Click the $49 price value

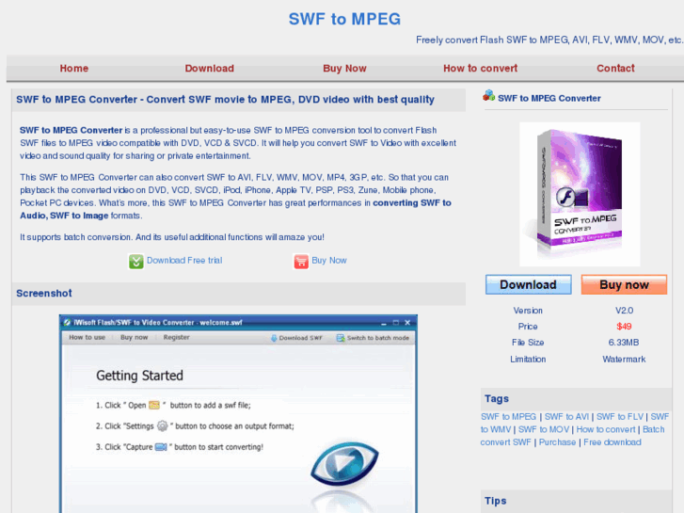(624, 326)
